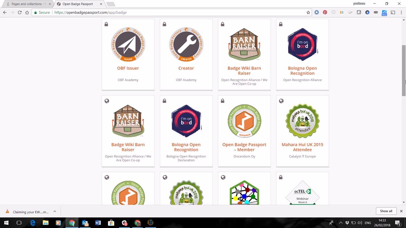Bookmark this page with the star icon

pos(308,12)
